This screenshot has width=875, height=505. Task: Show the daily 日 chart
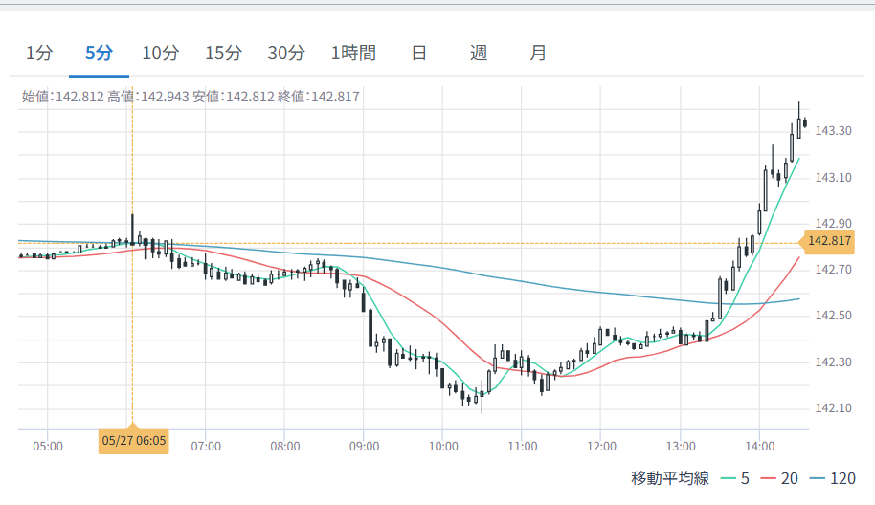click(418, 54)
